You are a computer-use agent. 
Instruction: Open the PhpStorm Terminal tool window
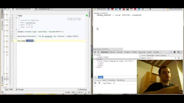[x=20, y=90]
